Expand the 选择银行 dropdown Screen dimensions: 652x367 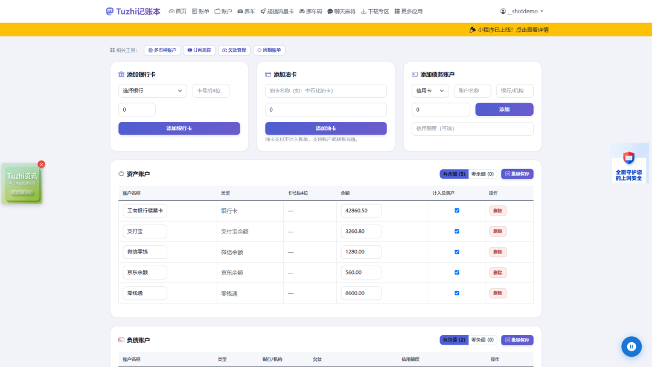click(x=153, y=91)
